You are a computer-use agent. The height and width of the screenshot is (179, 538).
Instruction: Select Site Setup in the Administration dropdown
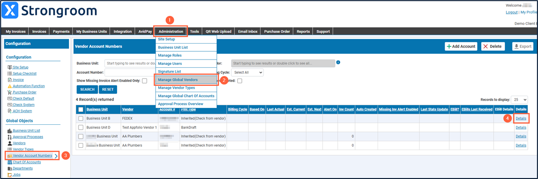(186, 39)
